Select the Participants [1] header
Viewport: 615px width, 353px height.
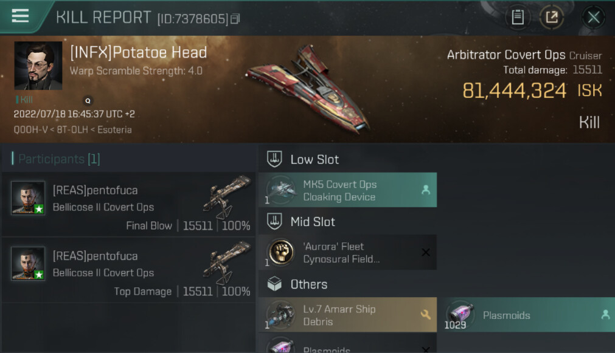[x=59, y=159]
